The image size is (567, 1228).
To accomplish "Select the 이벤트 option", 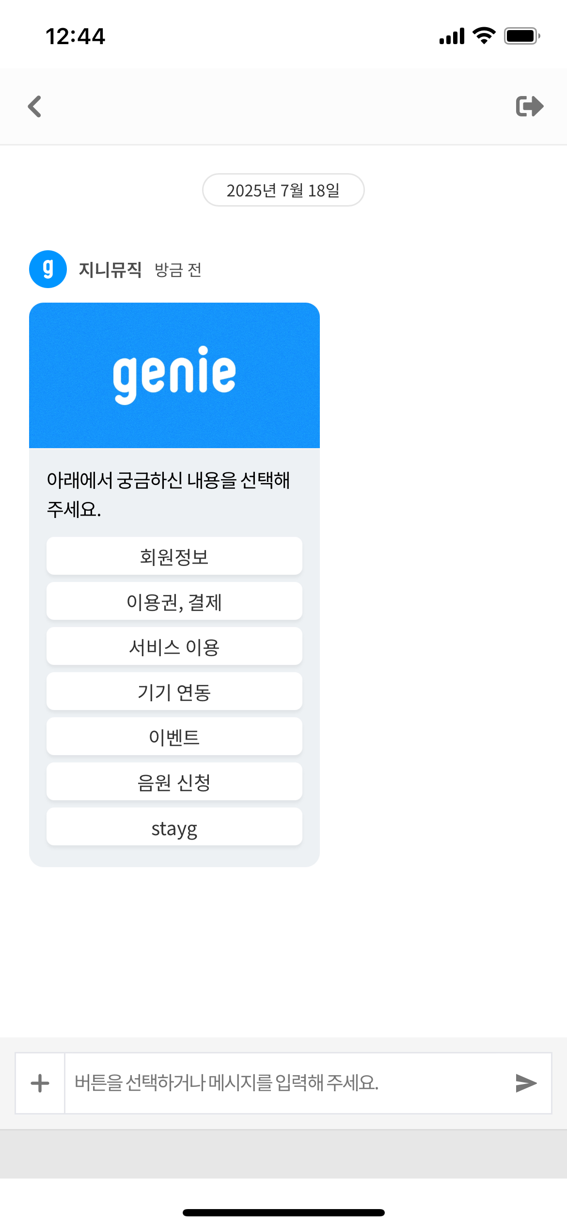I will pyautogui.click(x=174, y=737).
